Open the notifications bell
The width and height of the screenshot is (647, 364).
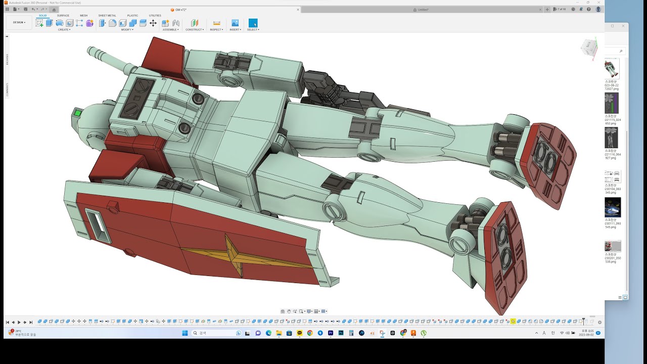(581, 9)
